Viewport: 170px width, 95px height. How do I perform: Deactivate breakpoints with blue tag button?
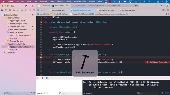pyautogui.click(x=47, y=78)
